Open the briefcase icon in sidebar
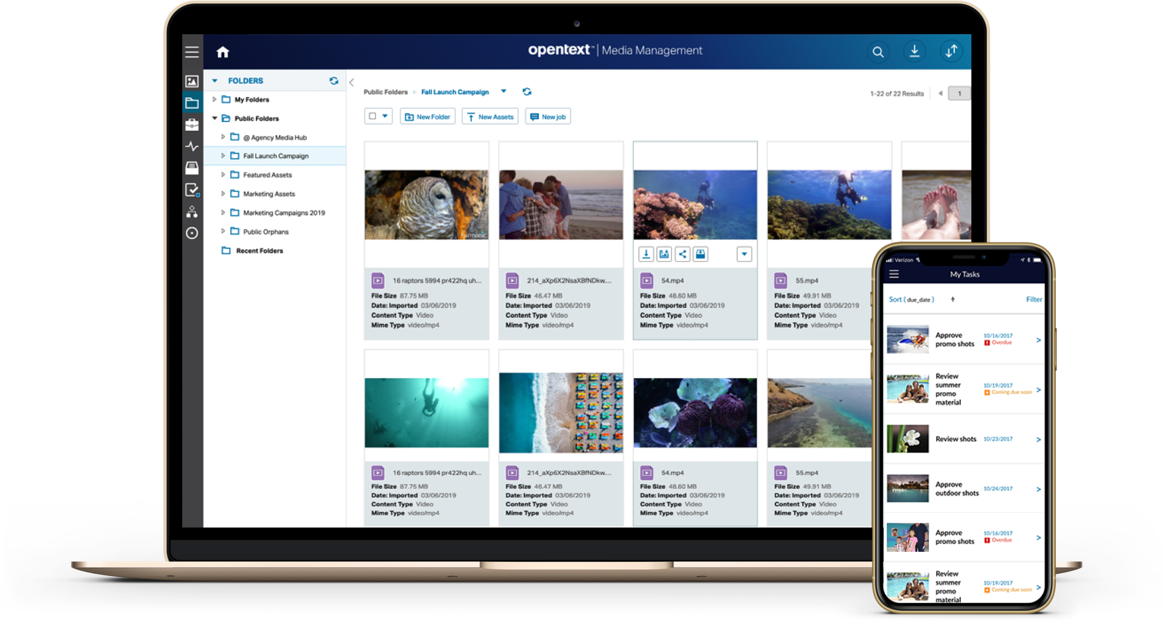This screenshot has width=1163, height=623. pyautogui.click(x=192, y=125)
